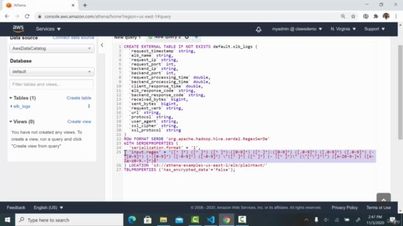Open a new browser tab
403x226 pixels.
point(85,5)
